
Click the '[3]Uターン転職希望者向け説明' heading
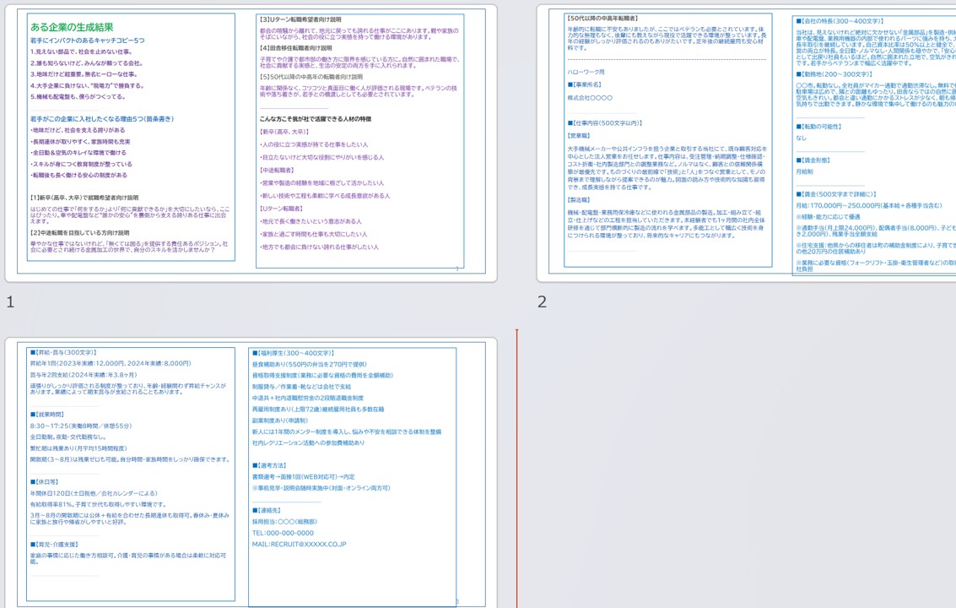tap(300, 19)
